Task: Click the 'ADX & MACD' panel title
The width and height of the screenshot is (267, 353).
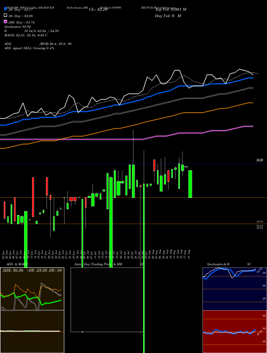Action: (x=17, y=264)
